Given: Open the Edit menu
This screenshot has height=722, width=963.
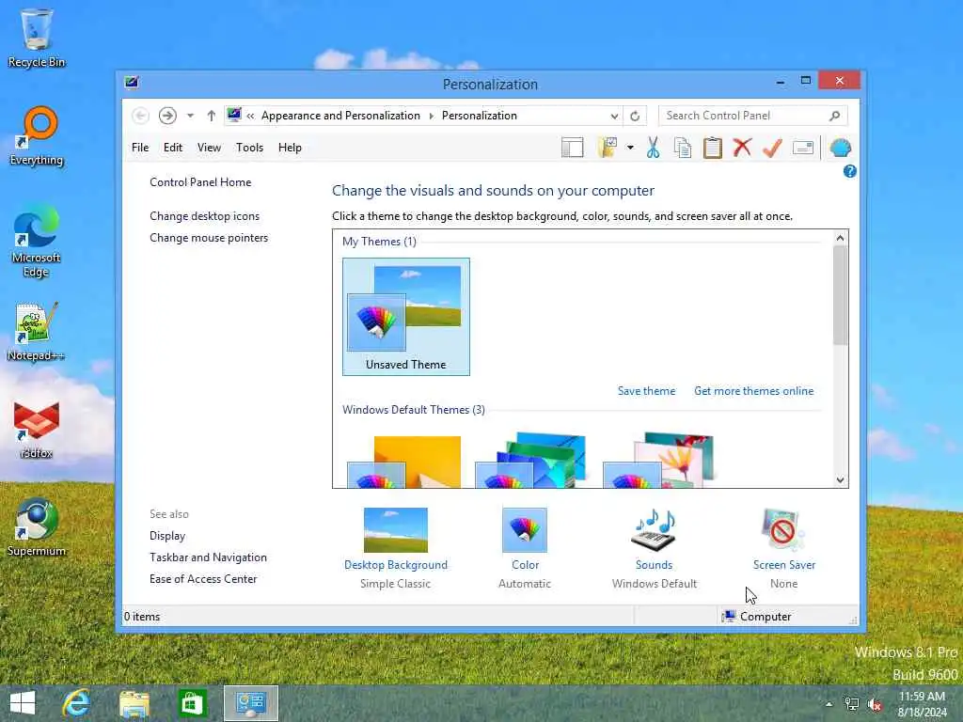Looking at the screenshot, I should point(173,148).
